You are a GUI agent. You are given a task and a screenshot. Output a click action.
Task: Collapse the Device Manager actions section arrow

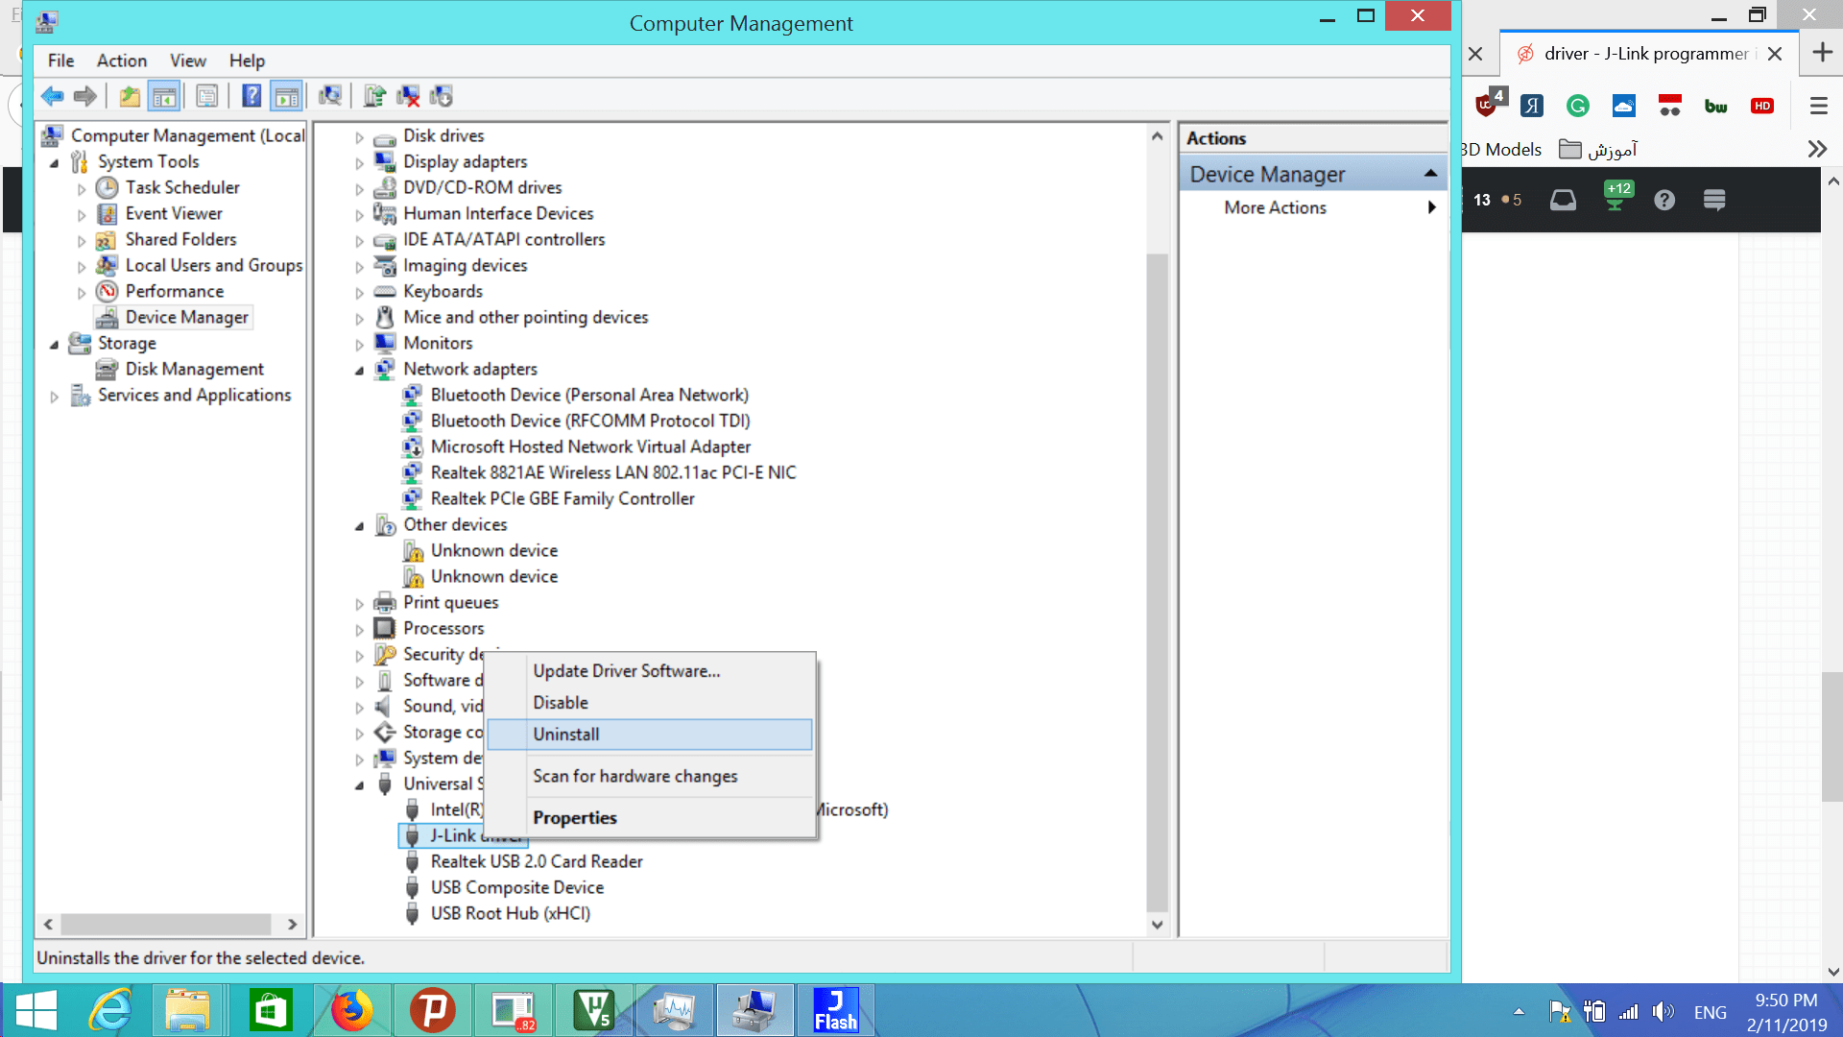(1430, 174)
